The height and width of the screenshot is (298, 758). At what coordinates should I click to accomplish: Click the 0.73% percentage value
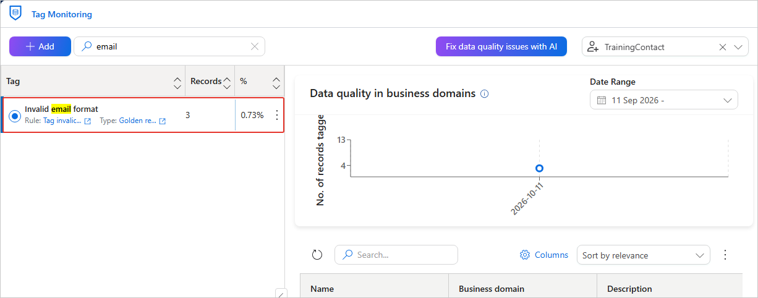point(252,115)
